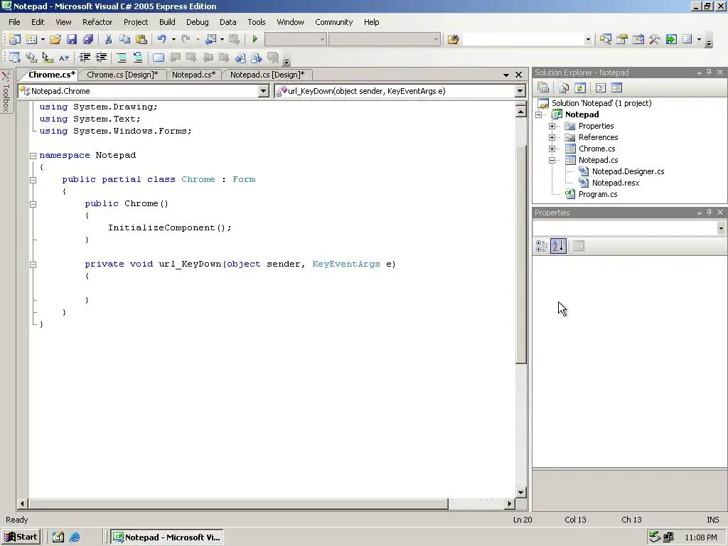Click the Increase Line Indent icon
The height and width of the screenshot is (546, 728).
point(101,58)
